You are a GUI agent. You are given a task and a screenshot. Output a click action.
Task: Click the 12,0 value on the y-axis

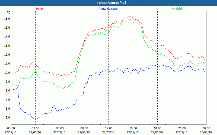pyautogui.click(x=7, y=55)
